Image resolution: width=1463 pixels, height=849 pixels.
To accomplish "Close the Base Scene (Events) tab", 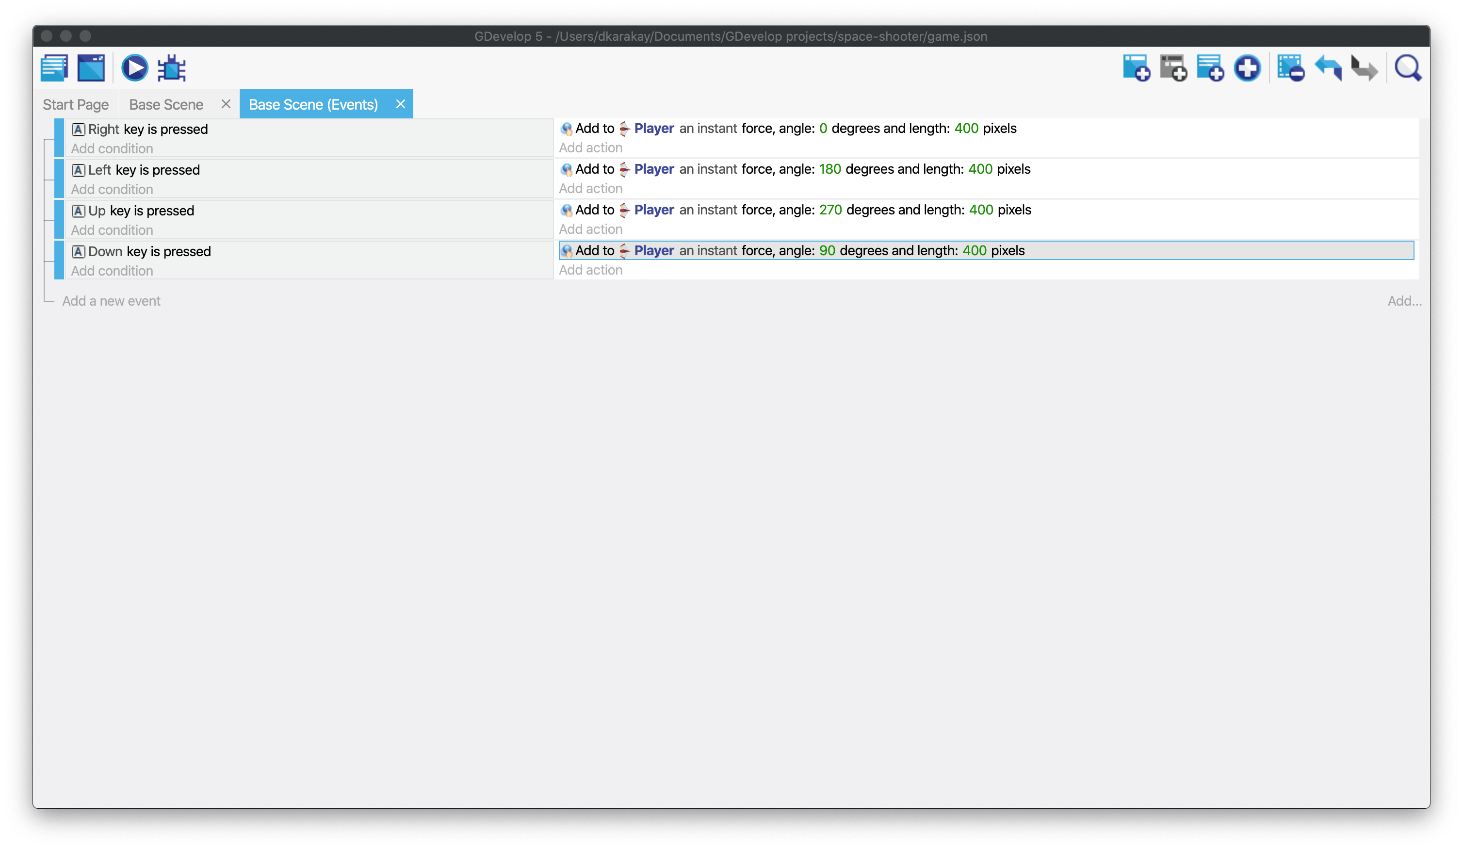I will pyautogui.click(x=401, y=104).
